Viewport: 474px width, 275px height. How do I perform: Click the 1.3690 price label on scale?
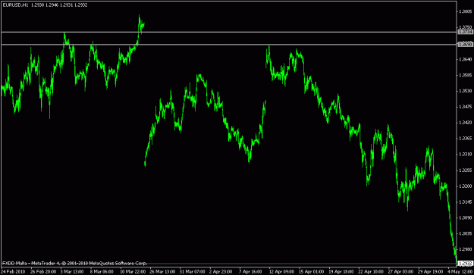tap(465, 45)
